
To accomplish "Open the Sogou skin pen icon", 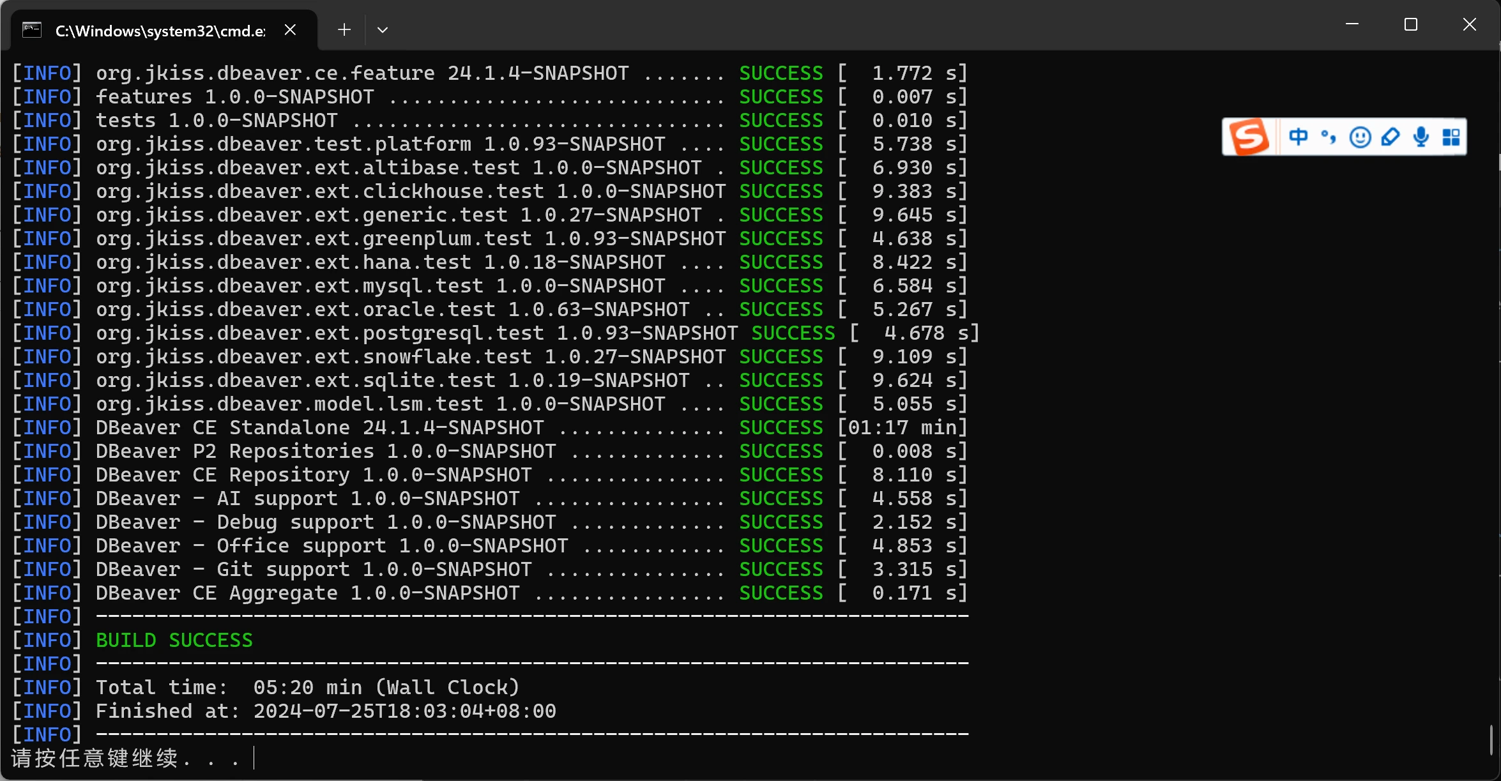I will point(1390,137).
